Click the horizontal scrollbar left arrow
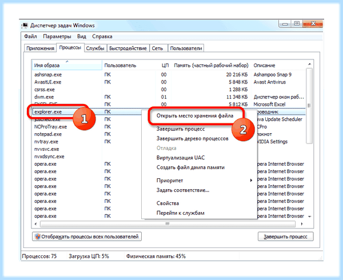Image resolution: width=343 pixels, height=280 pixels. (36, 224)
